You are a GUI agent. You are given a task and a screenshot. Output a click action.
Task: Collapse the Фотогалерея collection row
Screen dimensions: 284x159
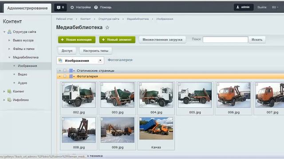60,76
